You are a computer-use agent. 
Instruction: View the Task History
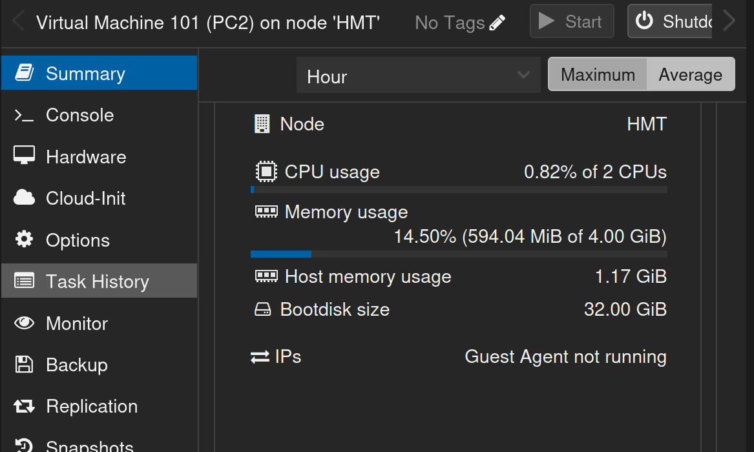99,280
